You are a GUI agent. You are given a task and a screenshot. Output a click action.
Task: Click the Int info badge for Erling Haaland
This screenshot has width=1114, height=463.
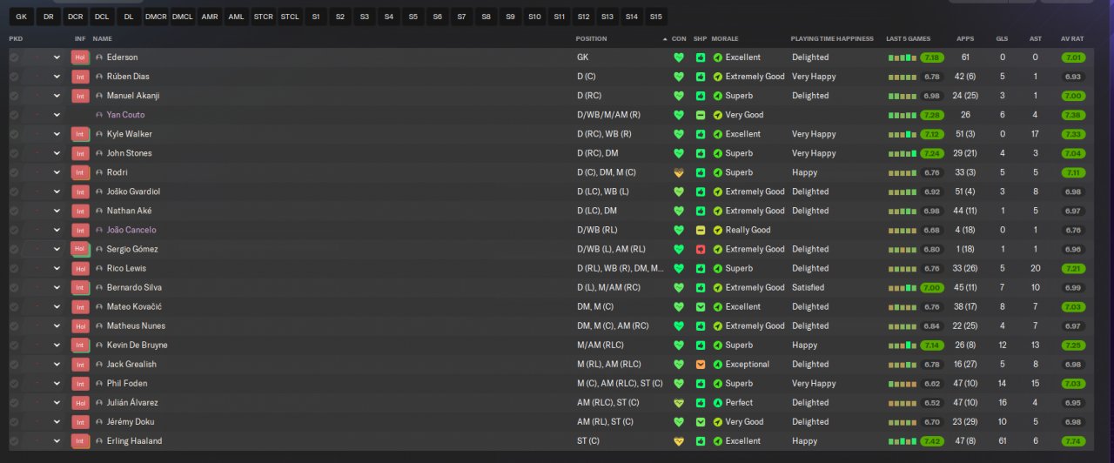[81, 440]
